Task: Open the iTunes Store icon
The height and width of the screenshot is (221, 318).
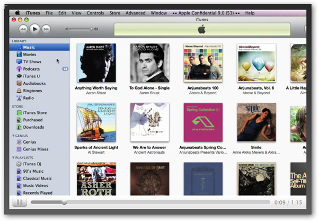Action: (x=19, y=113)
